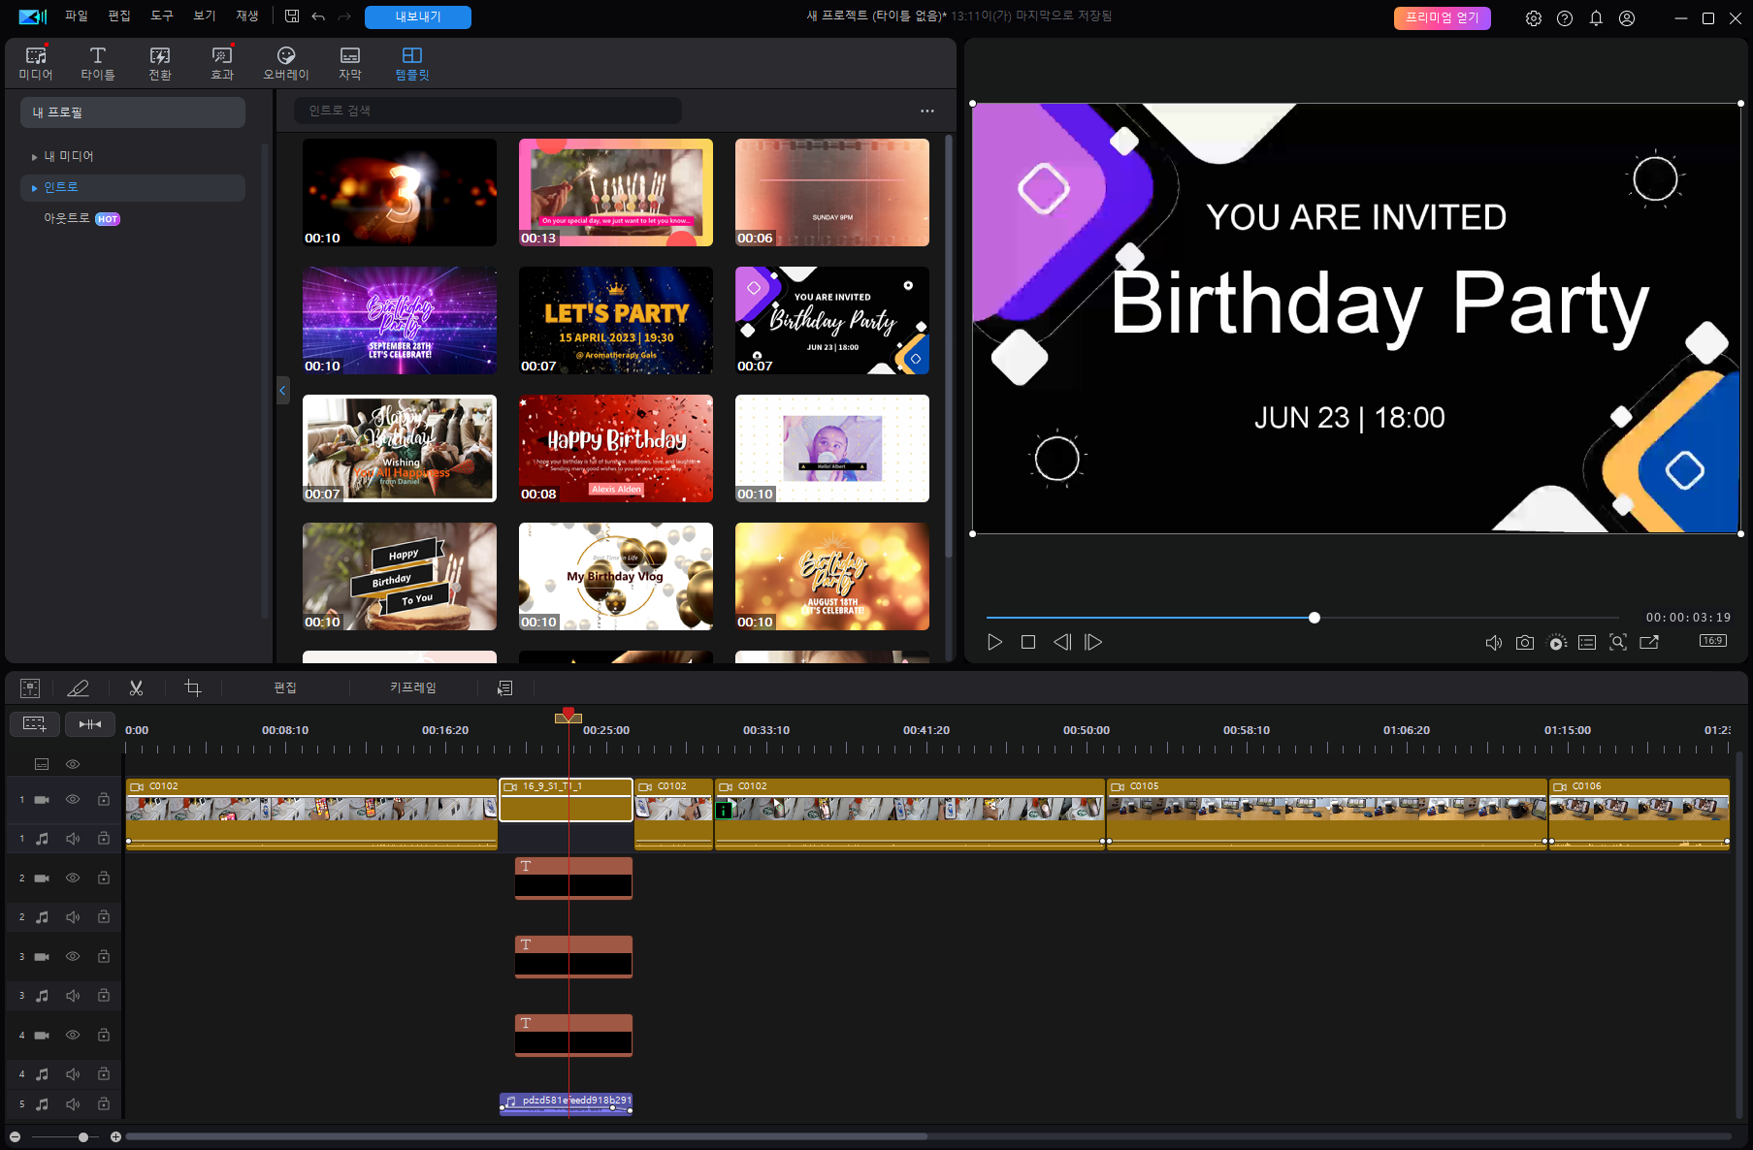
Task: Click the 인트로 검색 search field
Action: 488,111
